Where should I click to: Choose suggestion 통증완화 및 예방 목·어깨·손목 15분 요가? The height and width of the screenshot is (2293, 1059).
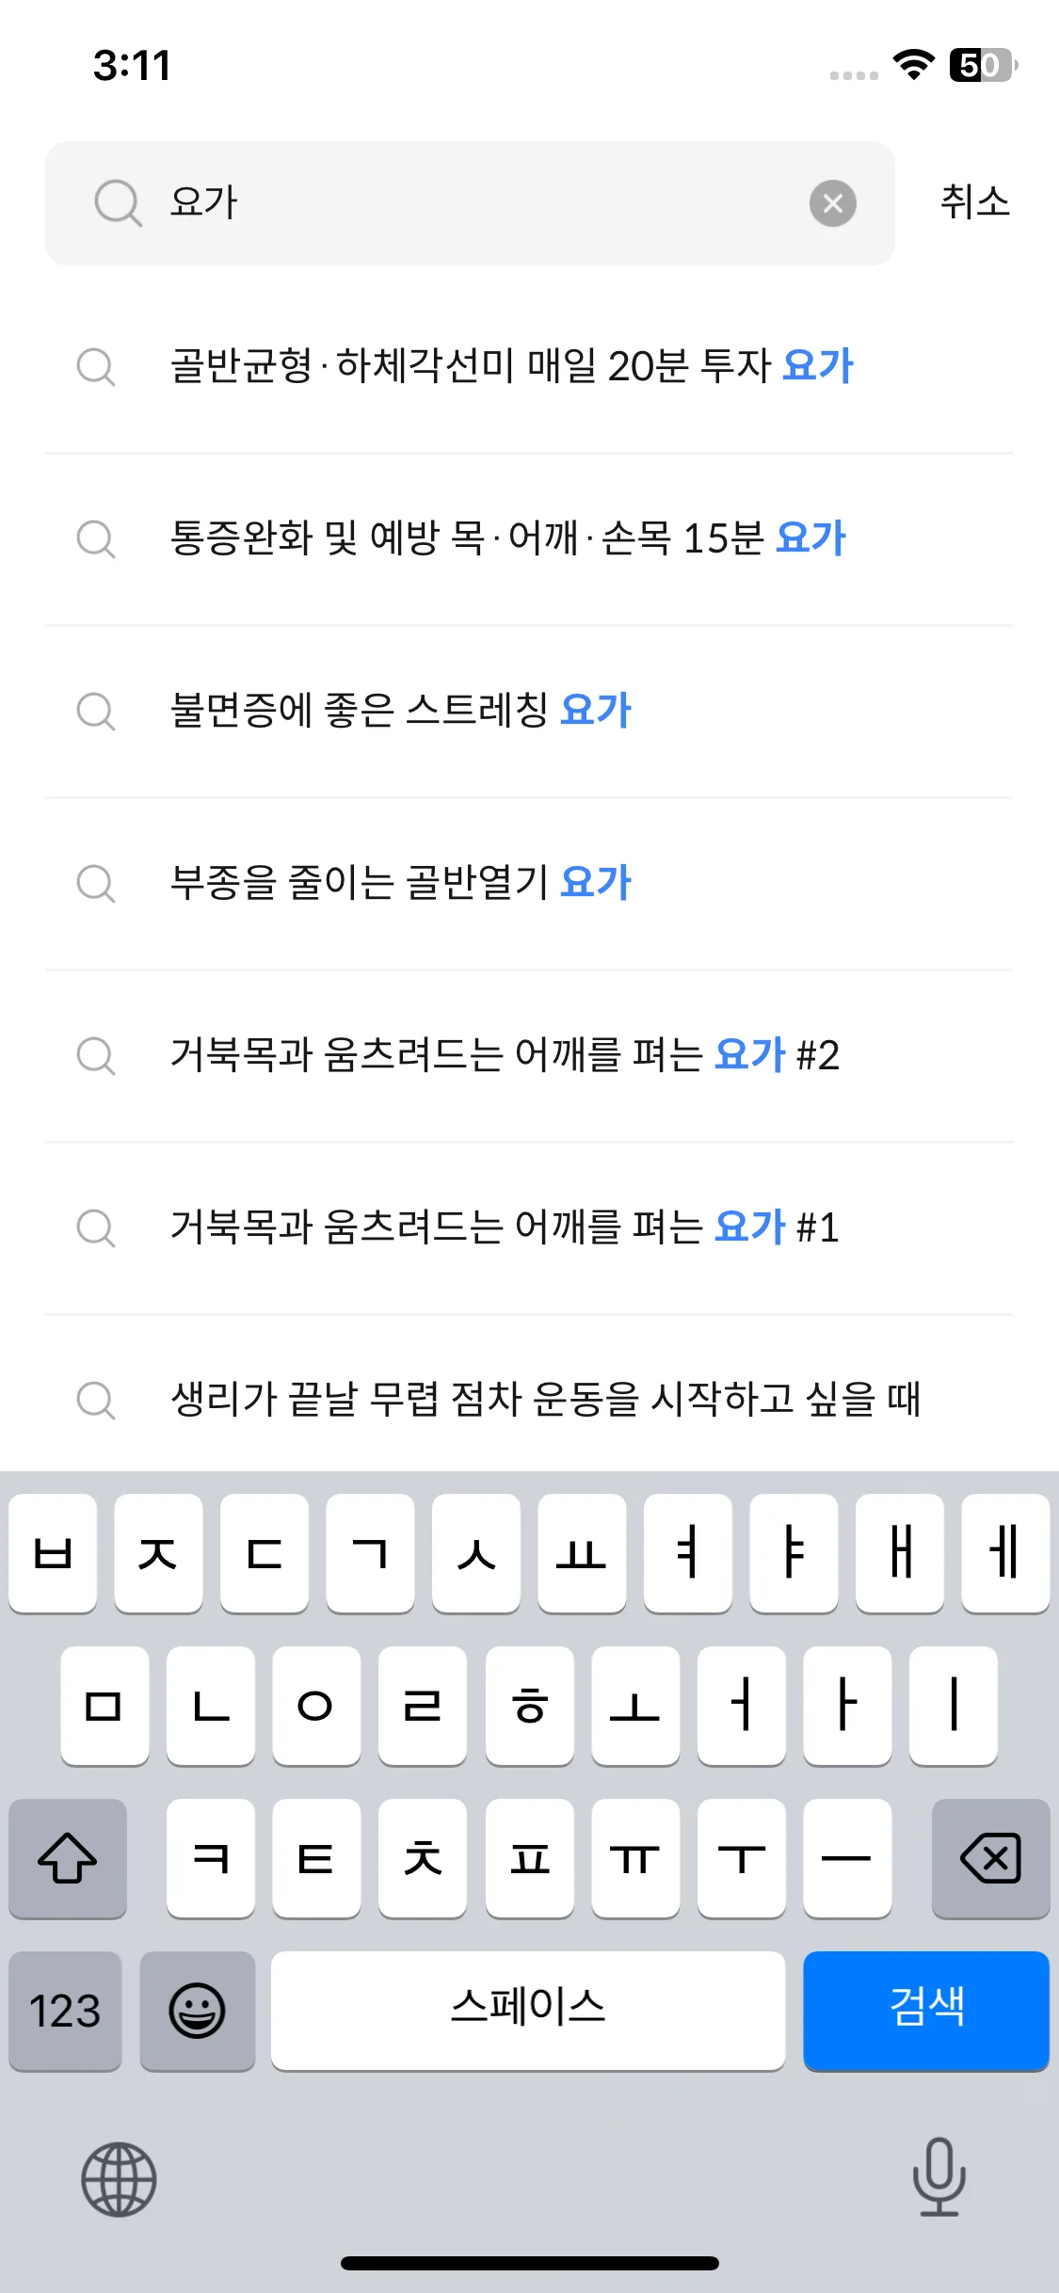pyautogui.click(x=507, y=538)
